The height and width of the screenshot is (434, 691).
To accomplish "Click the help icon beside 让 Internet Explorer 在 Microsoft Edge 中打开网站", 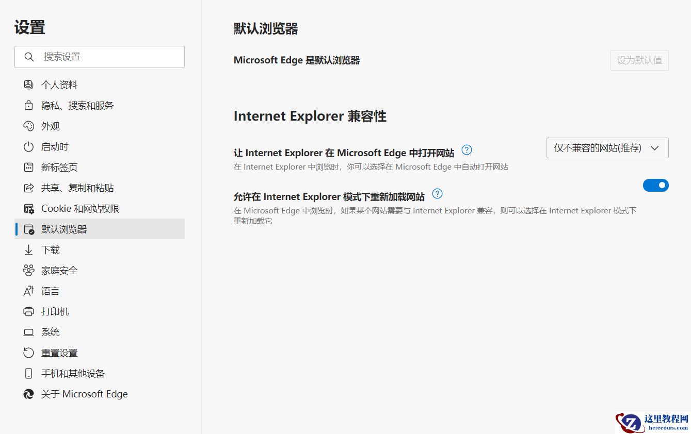I will tap(466, 149).
